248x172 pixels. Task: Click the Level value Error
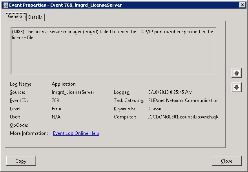(57, 109)
